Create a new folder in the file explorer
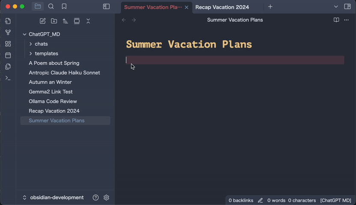Viewport: 356px width, 205px height. [x=54, y=21]
